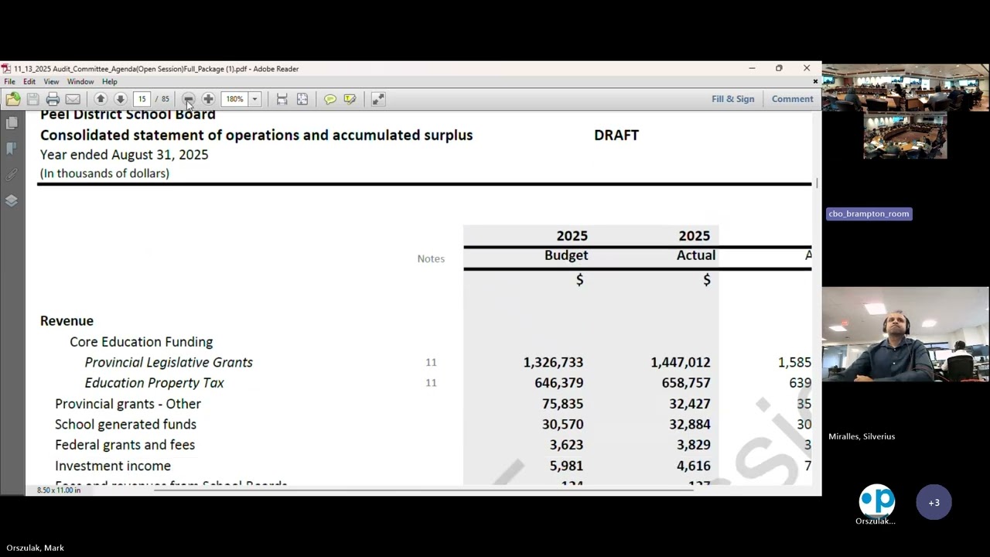Click the page number field showing 15
Screen dimensions: 990x557
pos(142,99)
